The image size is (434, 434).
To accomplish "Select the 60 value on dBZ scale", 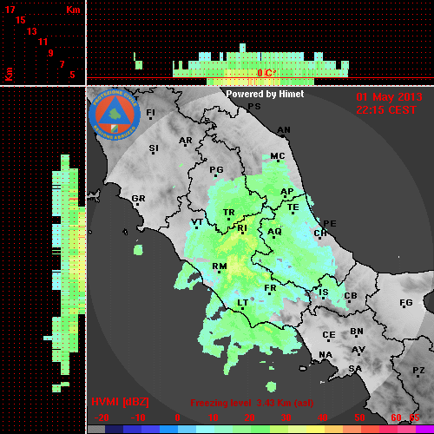I will (396, 418).
